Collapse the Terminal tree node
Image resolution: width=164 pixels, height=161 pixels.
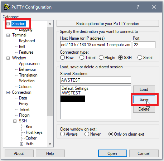[8, 35]
